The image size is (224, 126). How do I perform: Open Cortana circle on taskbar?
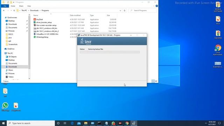[58, 123]
